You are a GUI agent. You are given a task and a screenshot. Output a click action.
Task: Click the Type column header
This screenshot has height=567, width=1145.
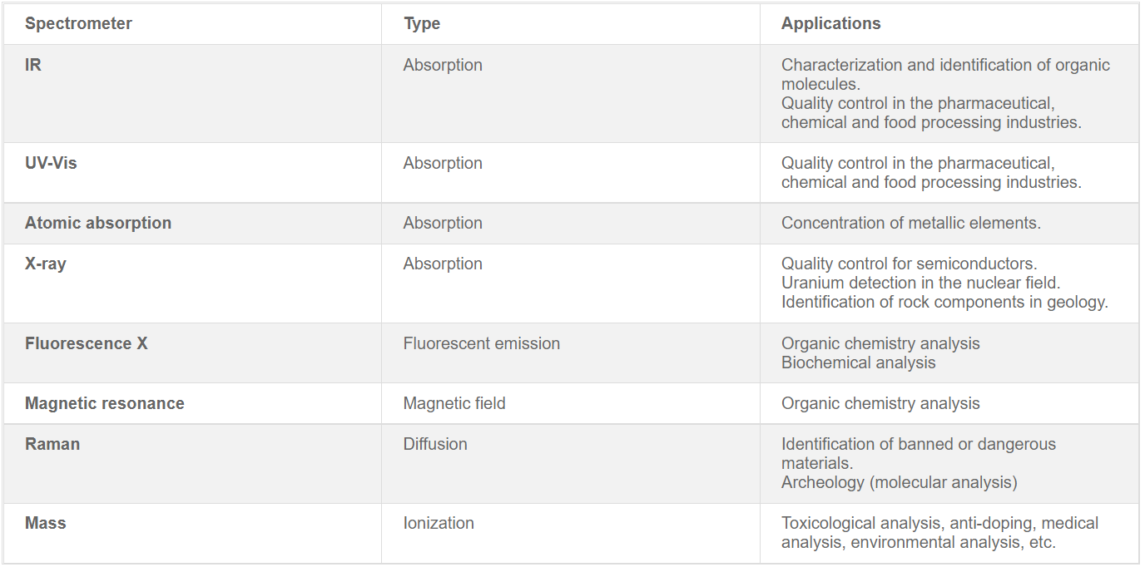coord(422,23)
